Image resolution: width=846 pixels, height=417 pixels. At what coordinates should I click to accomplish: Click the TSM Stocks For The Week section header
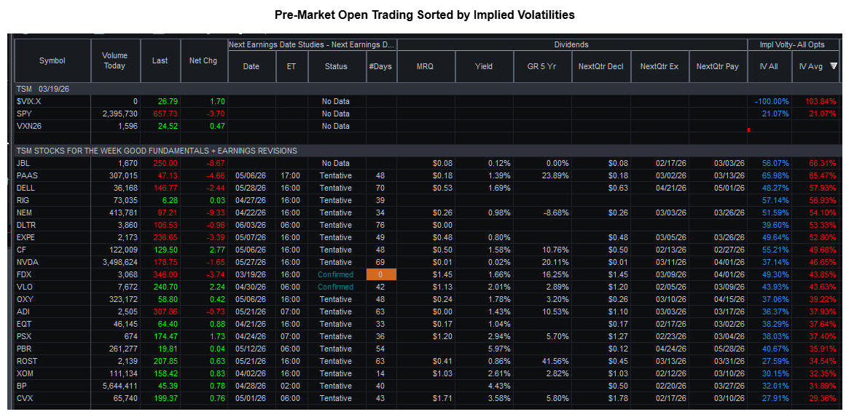[x=157, y=151]
